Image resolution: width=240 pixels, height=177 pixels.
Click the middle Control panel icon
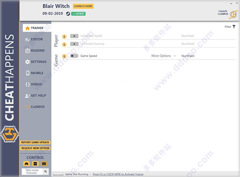[x=35, y=164]
